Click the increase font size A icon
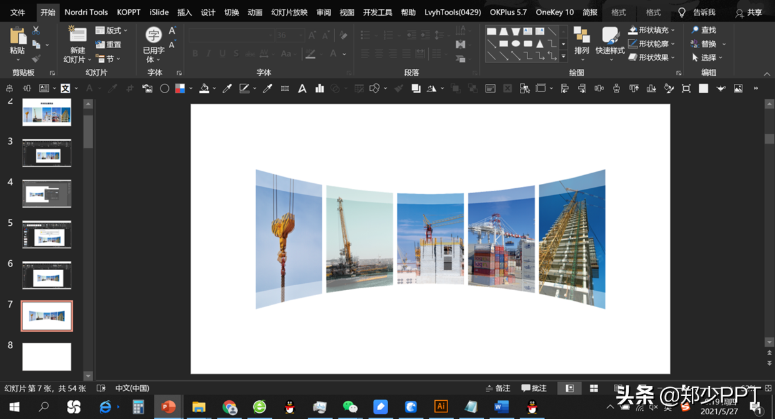 tap(172, 31)
